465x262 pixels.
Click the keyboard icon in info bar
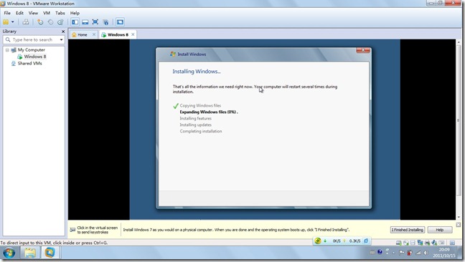[x=72, y=230]
